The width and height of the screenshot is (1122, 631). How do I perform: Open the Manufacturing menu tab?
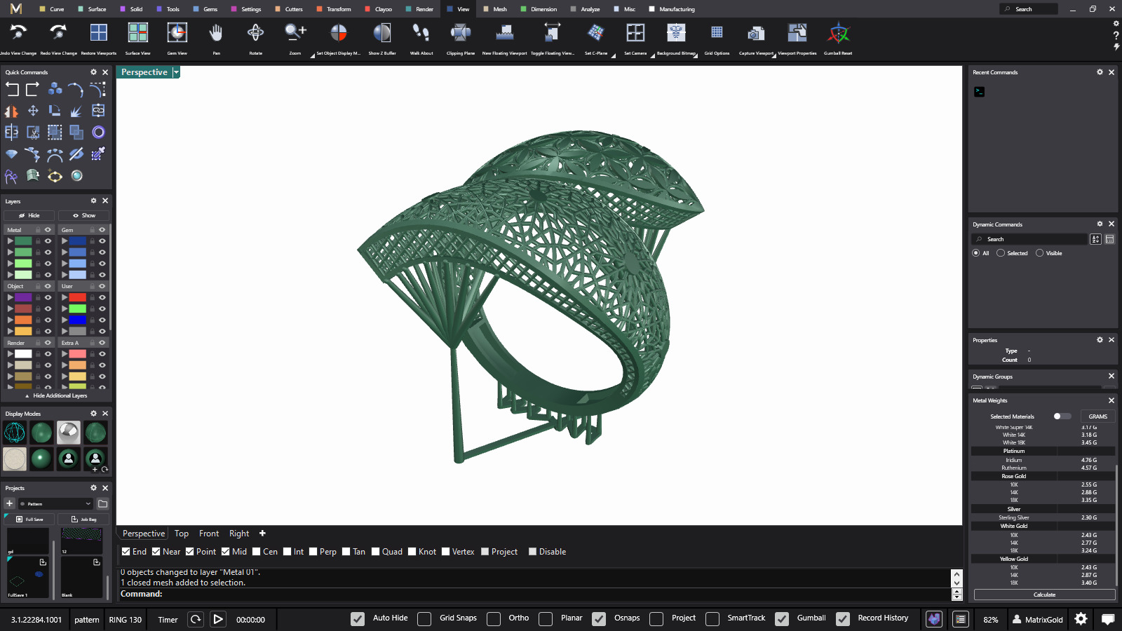click(x=672, y=9)
